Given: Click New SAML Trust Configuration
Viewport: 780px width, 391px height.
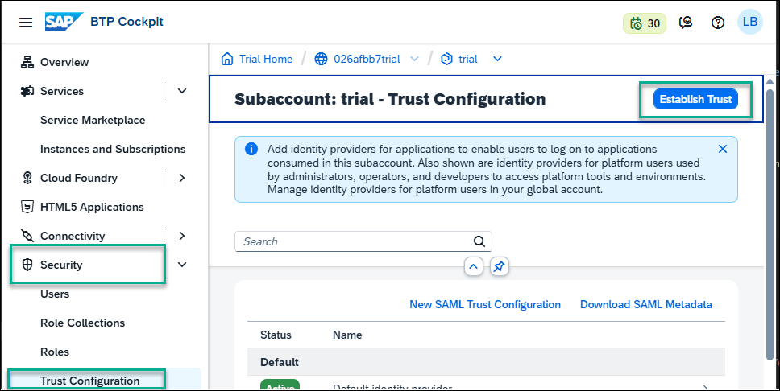Looking at the screenshot, I should tap(485, 305).
